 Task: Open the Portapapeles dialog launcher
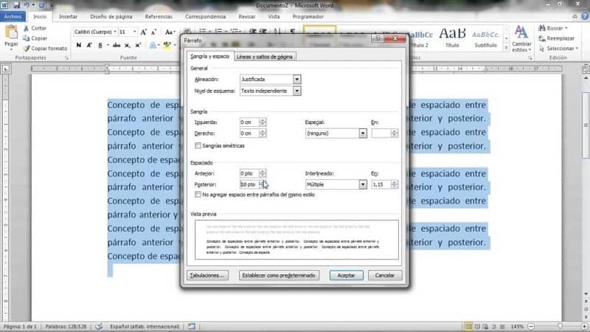point(67,58)
